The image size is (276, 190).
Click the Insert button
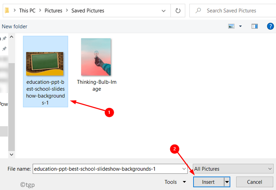209,182
